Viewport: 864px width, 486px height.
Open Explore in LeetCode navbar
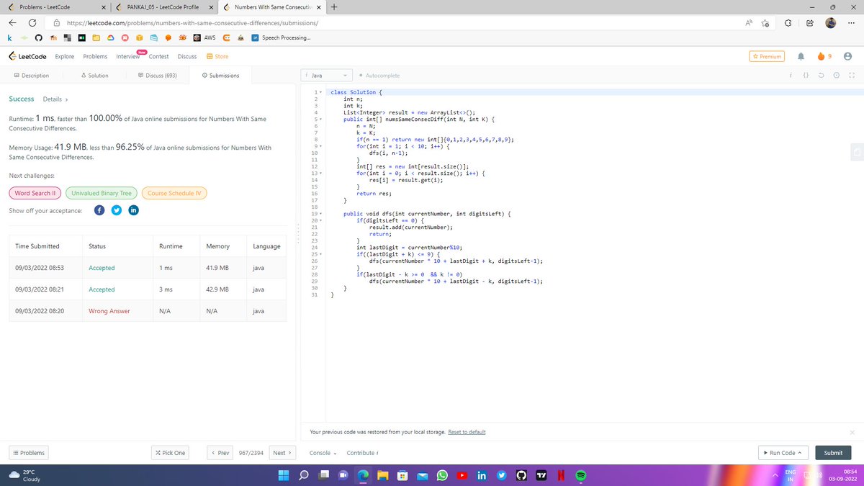click(65, 56)
